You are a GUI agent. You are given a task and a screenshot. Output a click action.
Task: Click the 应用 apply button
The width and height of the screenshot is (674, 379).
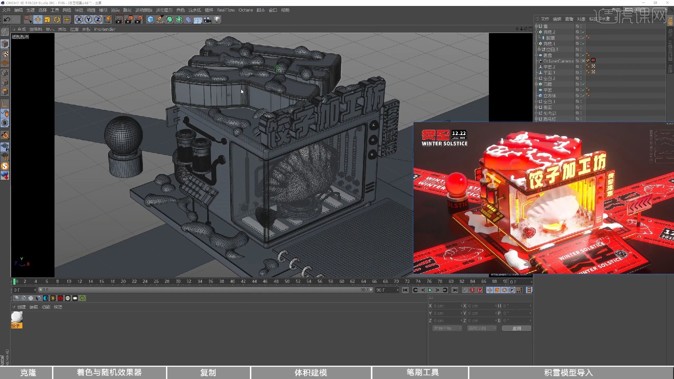(516, 328)
